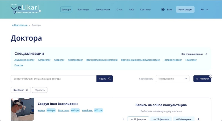Screen dimensions: 222x121
Task: Go to the FAQ page
Action: click(x=131, y=9)
